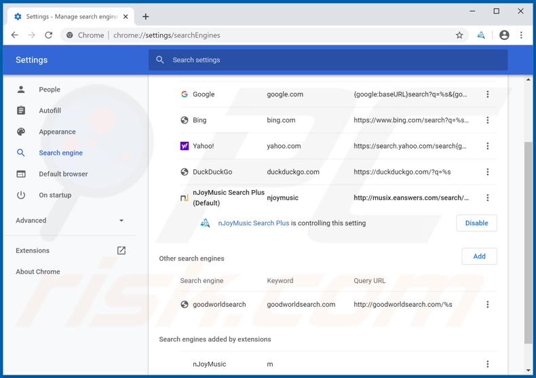The height and width of the screenshot is (378, 536).
Task: Click the globe icon of the Bing row
Action: pos(185,120)
